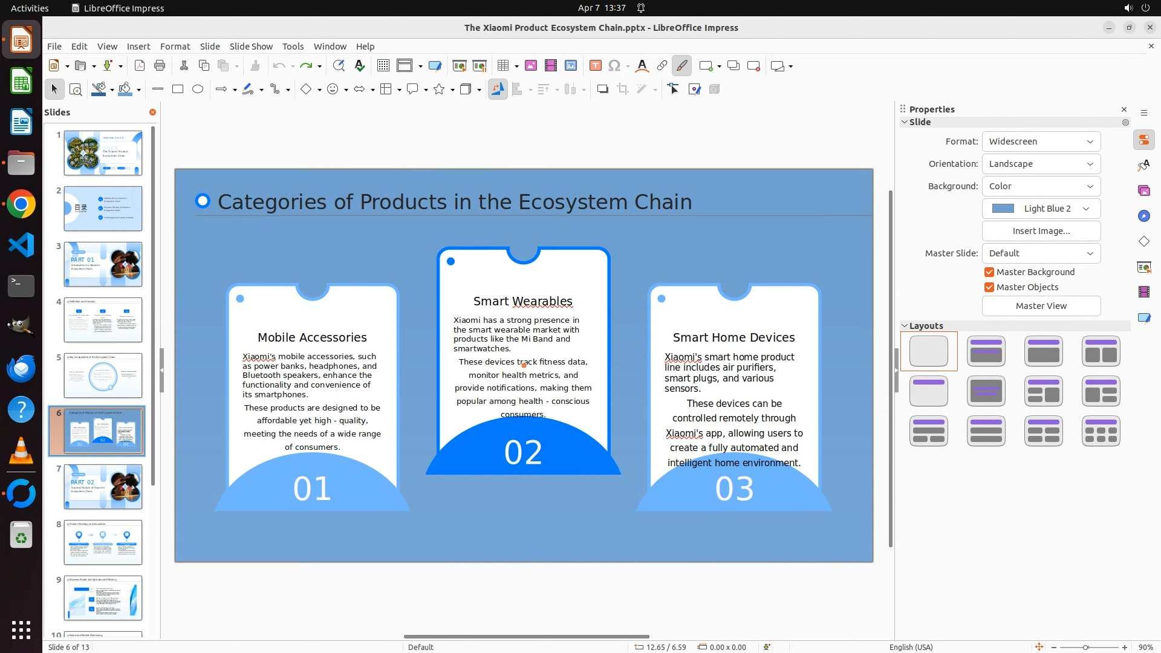Click the Crop Image toolbar icon
Viewport: 1161px width, 653px height.
pos(623,89)
